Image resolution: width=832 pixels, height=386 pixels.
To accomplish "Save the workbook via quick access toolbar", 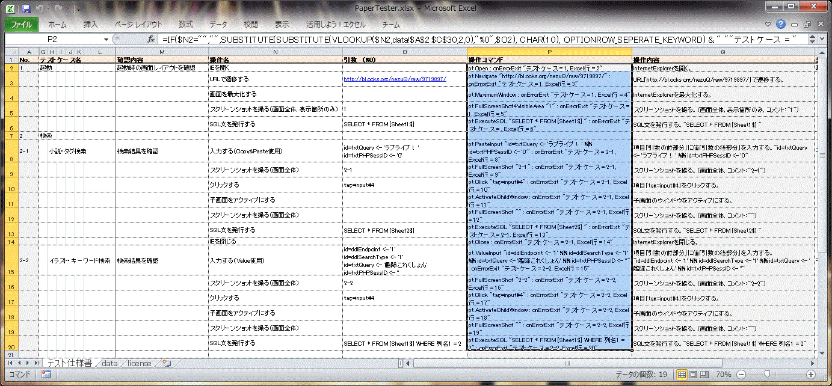I will point(26,9).
